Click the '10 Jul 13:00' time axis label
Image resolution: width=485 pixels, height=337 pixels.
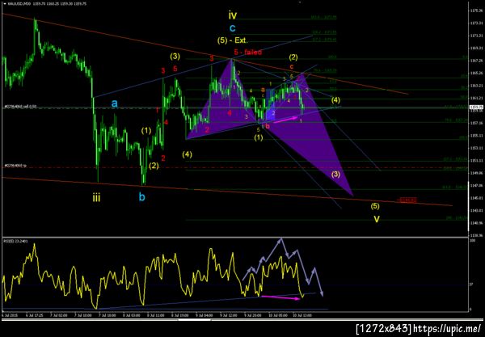click(x=303, y=316)
